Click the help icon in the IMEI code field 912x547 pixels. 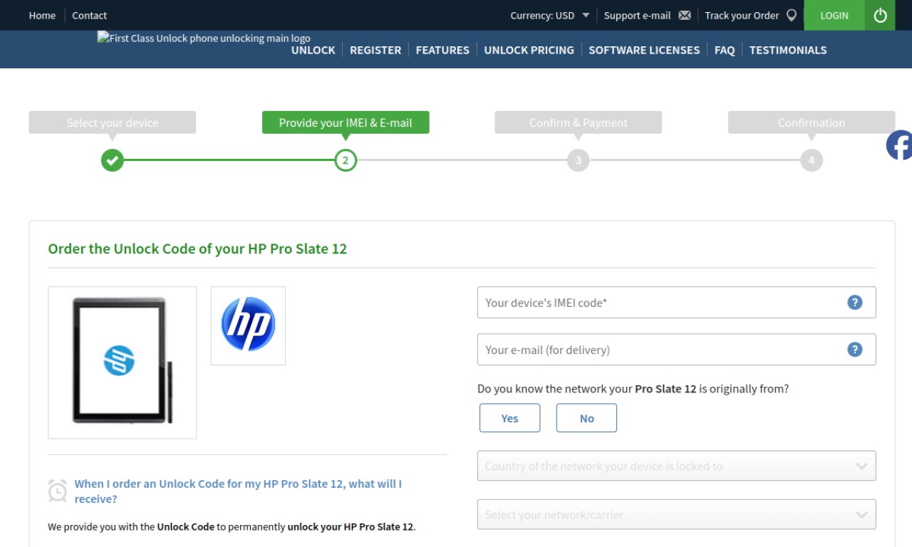[x=854, y=302]
